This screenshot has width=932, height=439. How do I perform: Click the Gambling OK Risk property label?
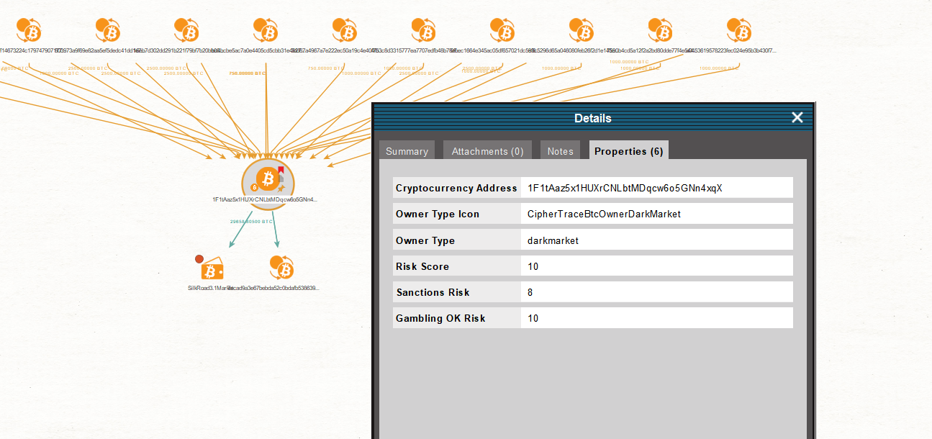pos(456,318)
